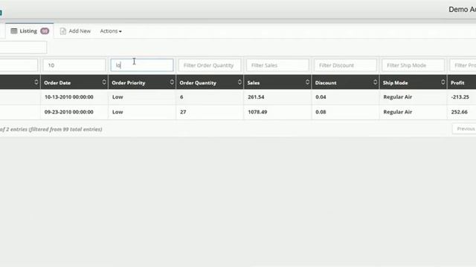Click the Order Priority filter input

coord(142,65)
